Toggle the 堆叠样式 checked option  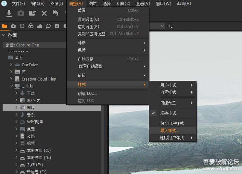coord(168,113)
